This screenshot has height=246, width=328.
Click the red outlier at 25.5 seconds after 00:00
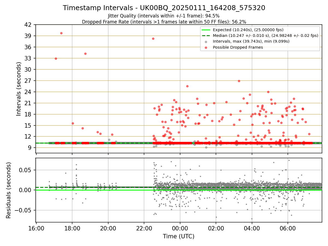click(187, 86)
